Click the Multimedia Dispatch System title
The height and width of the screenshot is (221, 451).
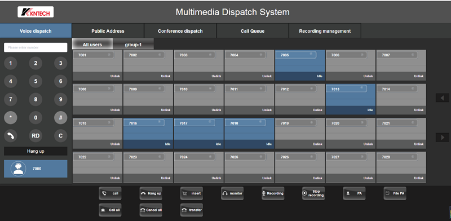point(232,12)
